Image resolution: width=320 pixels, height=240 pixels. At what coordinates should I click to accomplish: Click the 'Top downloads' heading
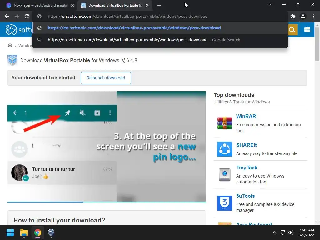[234, 95]
